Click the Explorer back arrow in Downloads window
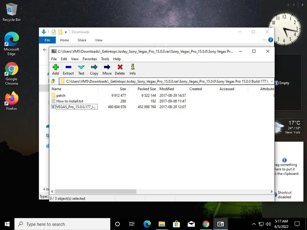Viewport: 307px width, 230px height. pyautogui.click(x=45, y=50)
